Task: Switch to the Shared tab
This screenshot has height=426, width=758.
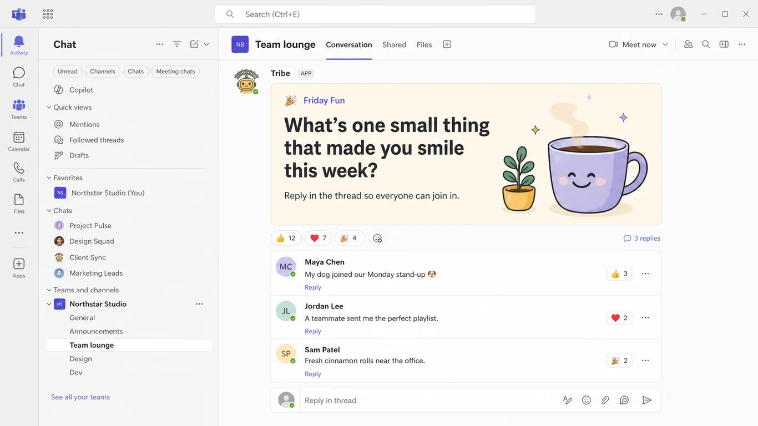Action: click(x=395, y=45)
